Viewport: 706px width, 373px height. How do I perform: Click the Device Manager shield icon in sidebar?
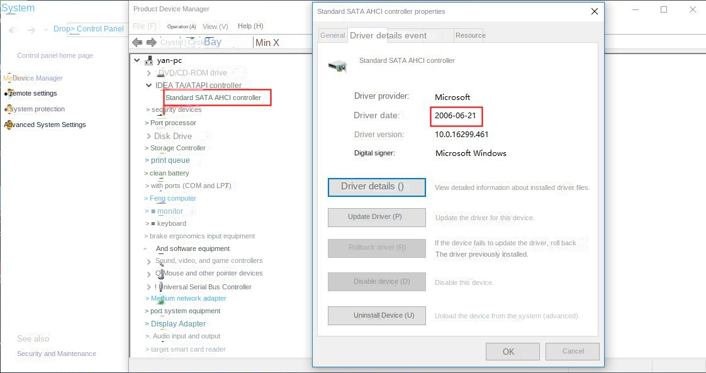point(8,78)
